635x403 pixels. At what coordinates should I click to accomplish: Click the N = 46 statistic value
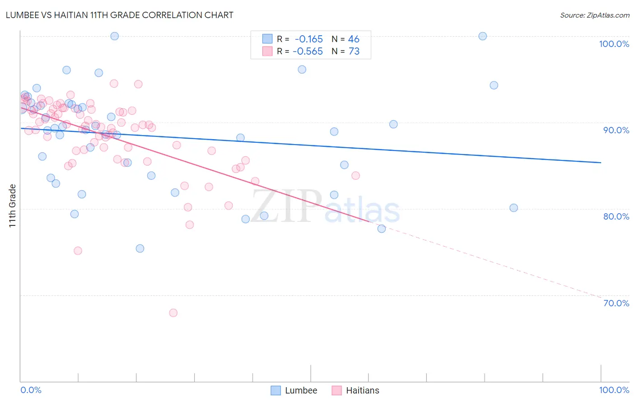(346, 39)
